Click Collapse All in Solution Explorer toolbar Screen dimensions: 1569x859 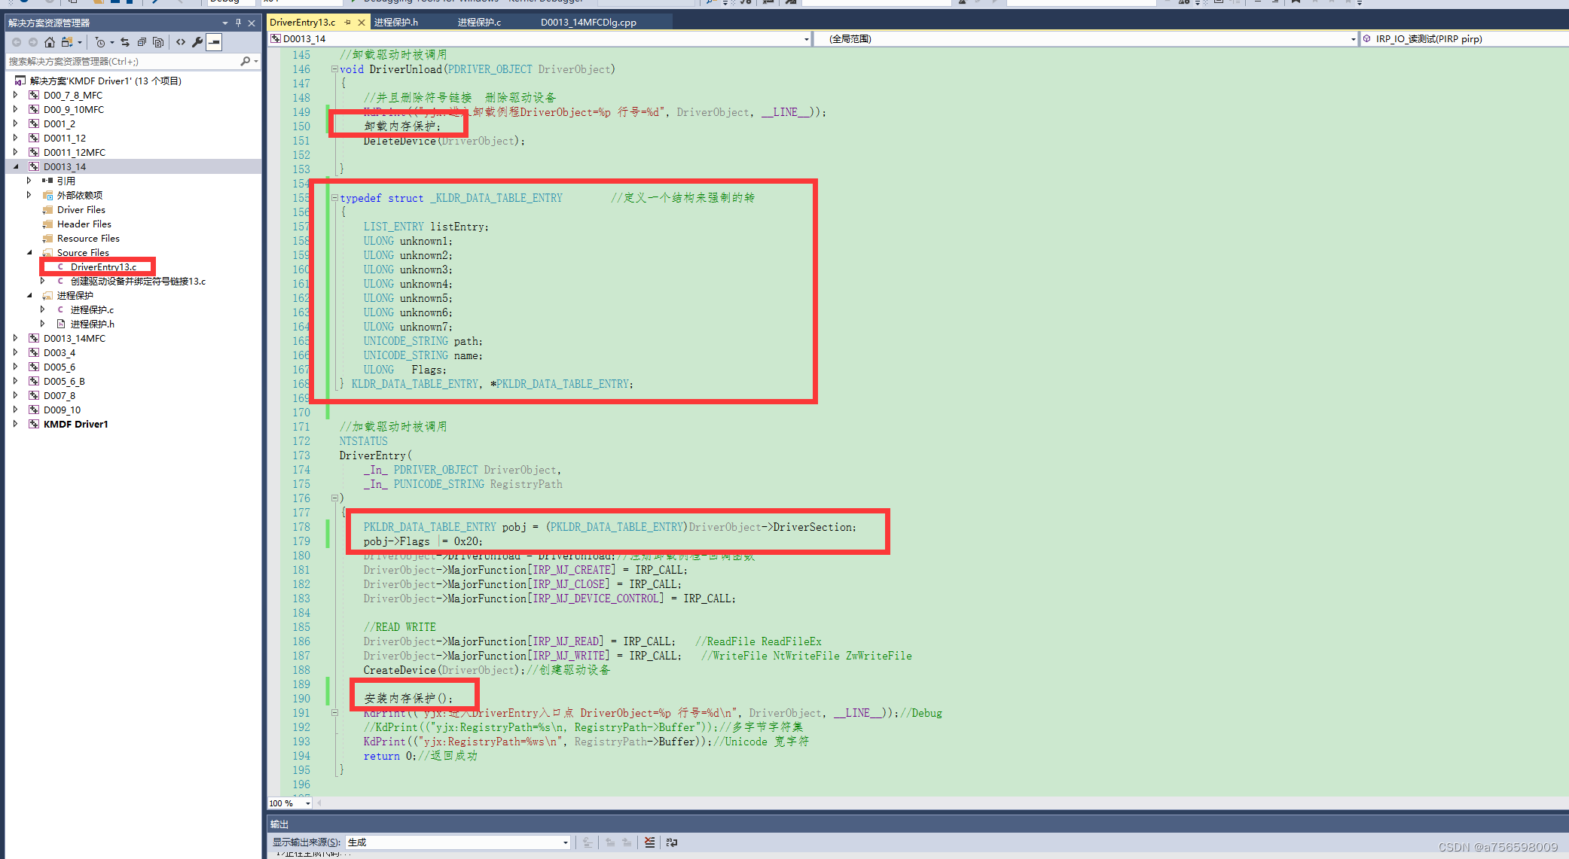coord(142,42)
